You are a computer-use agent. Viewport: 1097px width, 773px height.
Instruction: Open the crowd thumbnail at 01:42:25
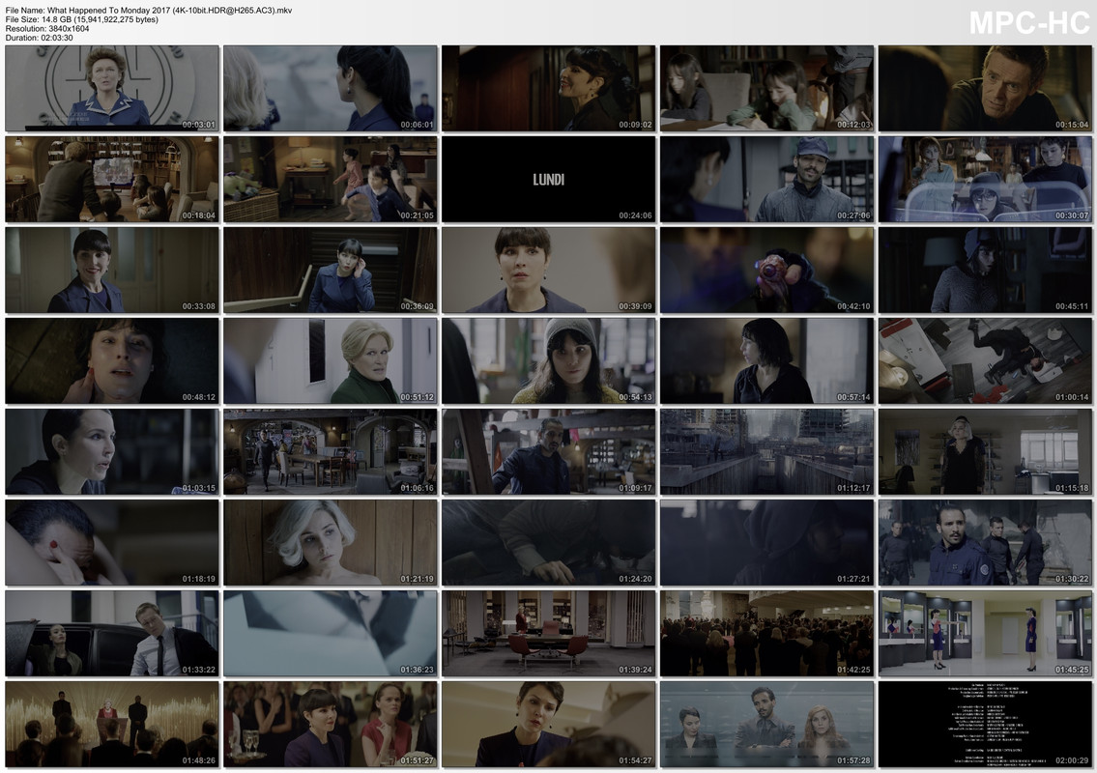[766, 634]
